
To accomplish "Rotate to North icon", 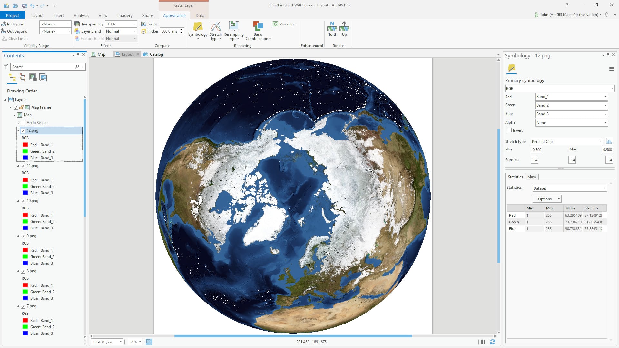I will click(x=332, y=27).
